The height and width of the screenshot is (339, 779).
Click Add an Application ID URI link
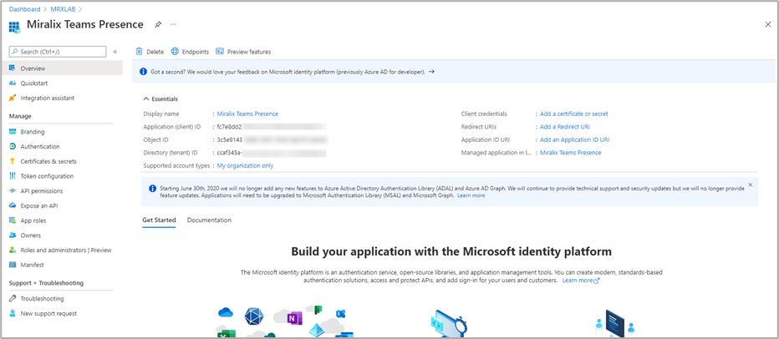[575, 139]
